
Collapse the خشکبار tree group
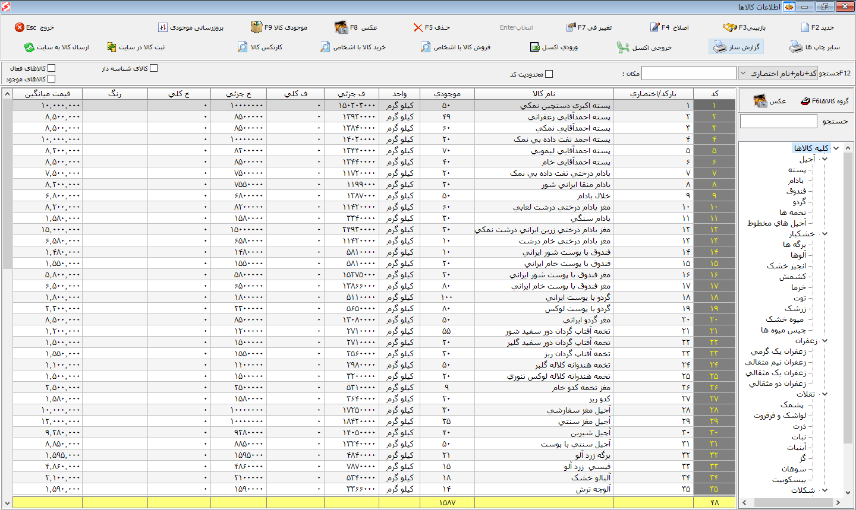click(x=825, y=234)
